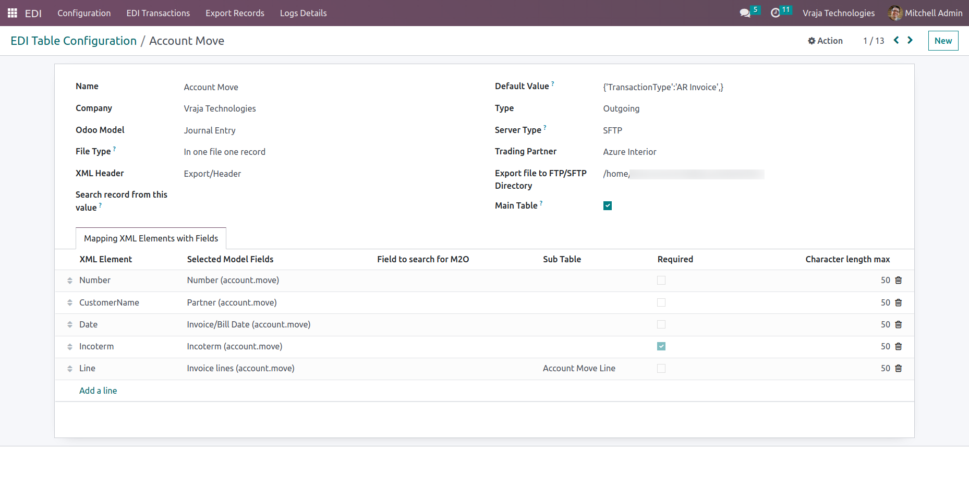Uncheck Required for Incoterm row
The height and width of the screenshot is (486, 969).
tap(661, 346)
